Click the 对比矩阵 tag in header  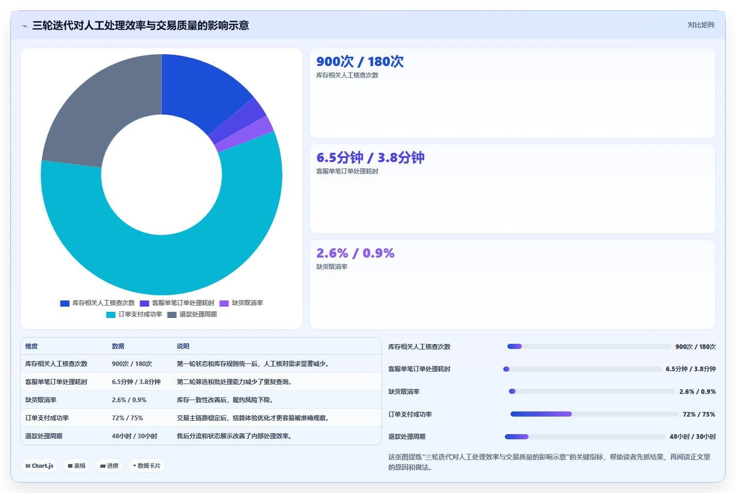(x=701, y=25)
